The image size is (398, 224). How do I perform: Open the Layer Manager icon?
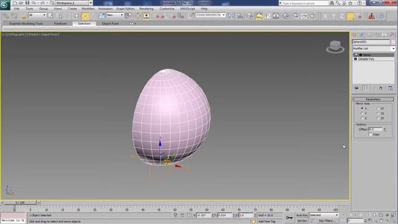250,16
